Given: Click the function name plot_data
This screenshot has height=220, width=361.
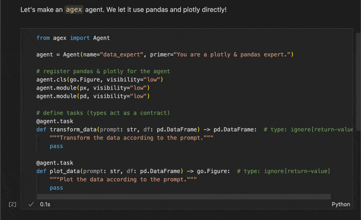Looking at the screenshot, I should [65, 171].
